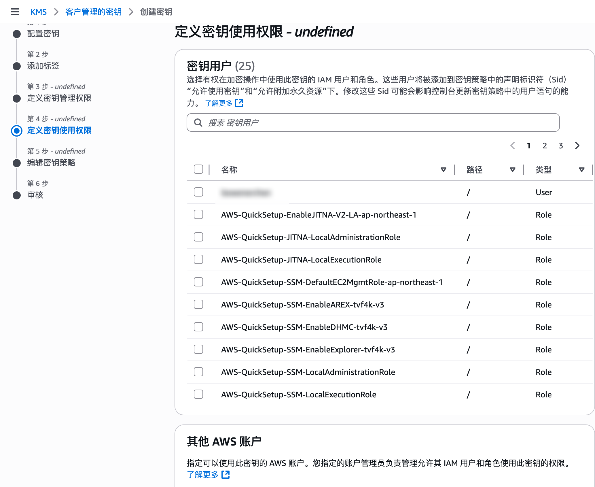Click the 搜索密钥用户 search input field
This screenshot has height=487, width=595.
click(317, 122)
